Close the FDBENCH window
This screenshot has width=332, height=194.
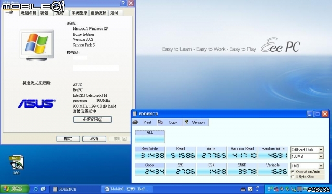[325, 114]
